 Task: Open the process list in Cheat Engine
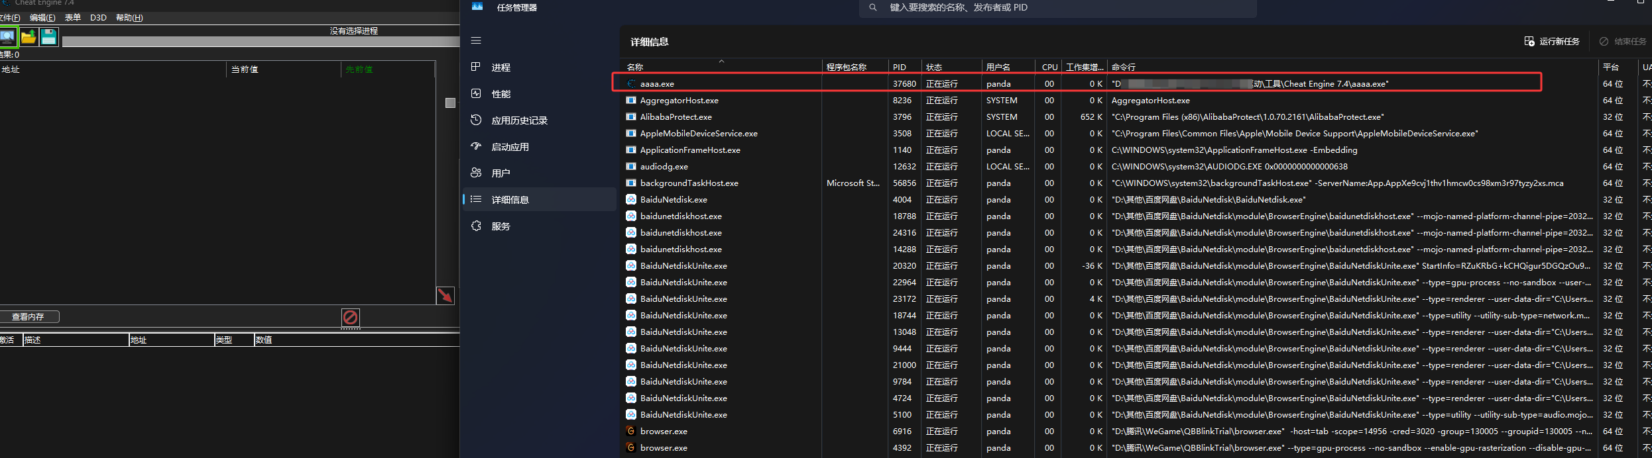[8, 36]
